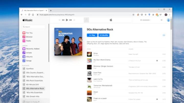Click the Freak on a Leash song title

point(100,98)
